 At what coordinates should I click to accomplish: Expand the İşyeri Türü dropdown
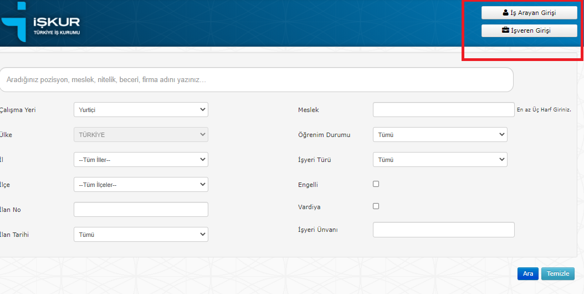(x=440, y=159)
